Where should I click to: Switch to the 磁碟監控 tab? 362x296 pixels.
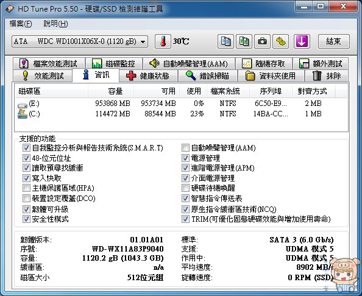114,64
